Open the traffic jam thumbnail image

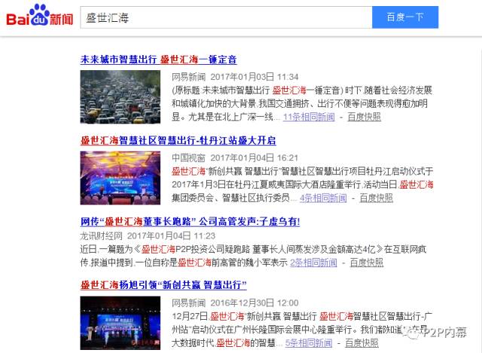120,97
